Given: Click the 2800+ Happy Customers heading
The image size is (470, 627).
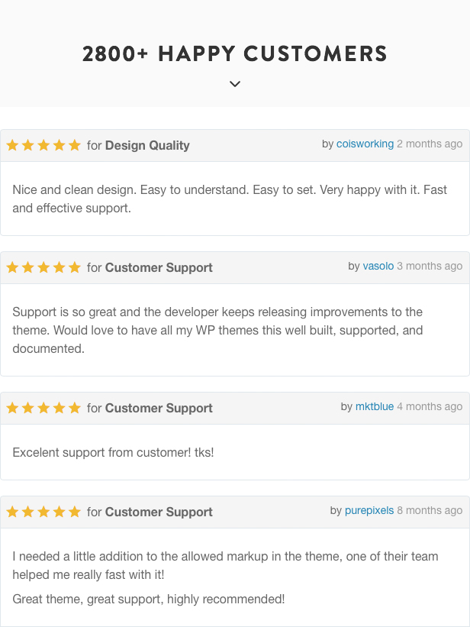Looking at the screenshot, I should 235,53.
